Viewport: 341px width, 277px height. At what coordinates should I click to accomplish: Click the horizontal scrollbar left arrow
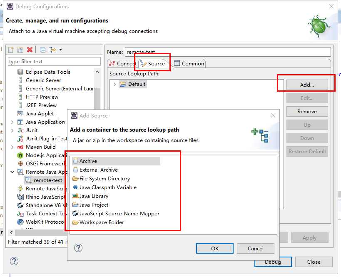(x=11, y=232)
